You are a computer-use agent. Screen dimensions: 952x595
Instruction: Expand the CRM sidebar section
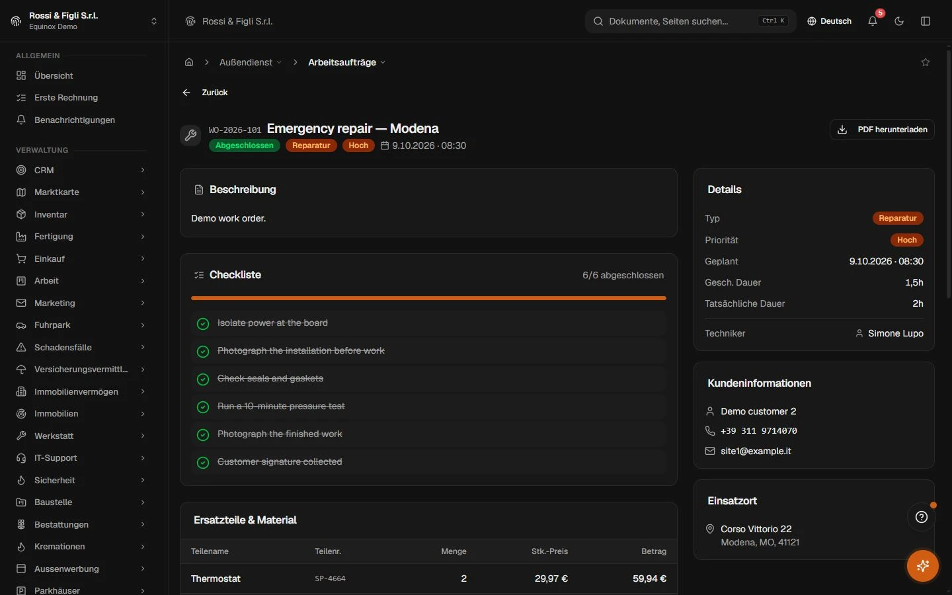point(81,170)
